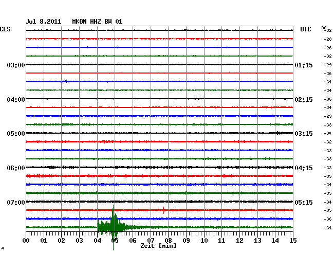The width and height of the screenshot is (334, 254).
Task: Click the CES time zone label
Action: point(5,29)
